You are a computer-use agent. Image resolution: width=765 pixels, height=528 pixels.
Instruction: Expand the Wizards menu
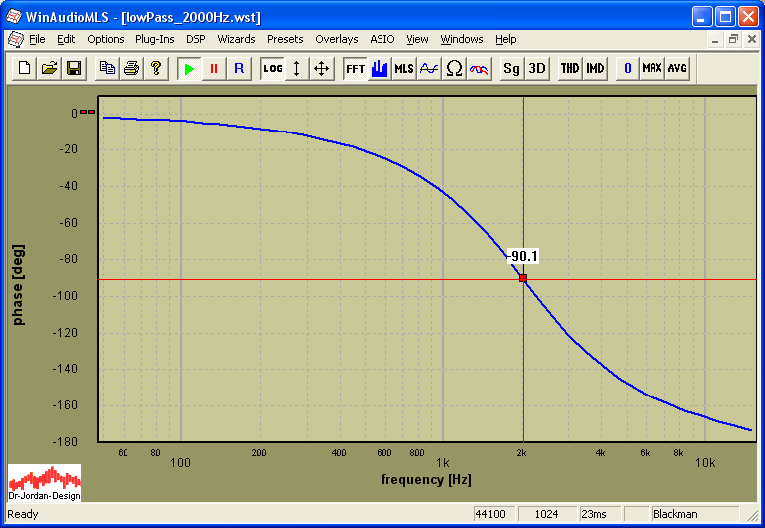point(236,39)
